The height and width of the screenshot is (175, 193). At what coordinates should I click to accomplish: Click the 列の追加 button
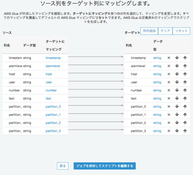click(149, 31)
